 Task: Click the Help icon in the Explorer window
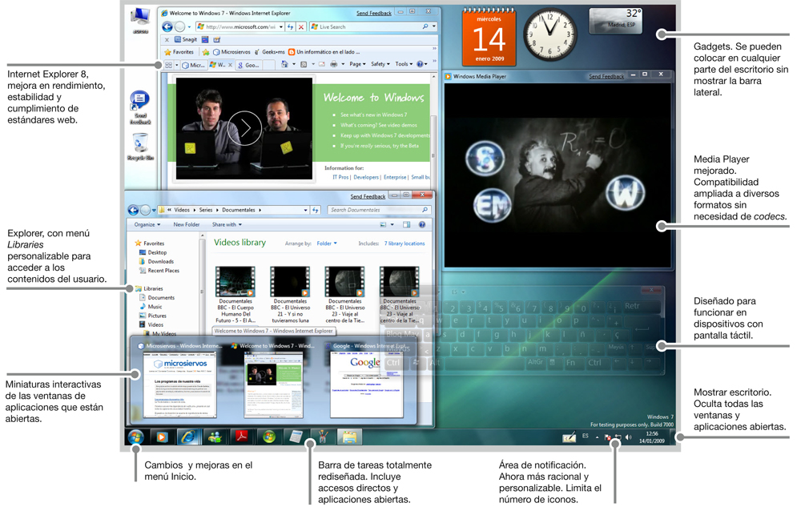pos(422,224)
